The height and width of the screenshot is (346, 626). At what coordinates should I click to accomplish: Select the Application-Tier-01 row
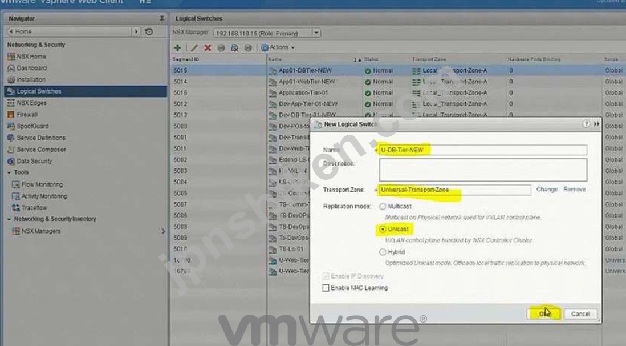pyautogui.click(x=303, y=93)
